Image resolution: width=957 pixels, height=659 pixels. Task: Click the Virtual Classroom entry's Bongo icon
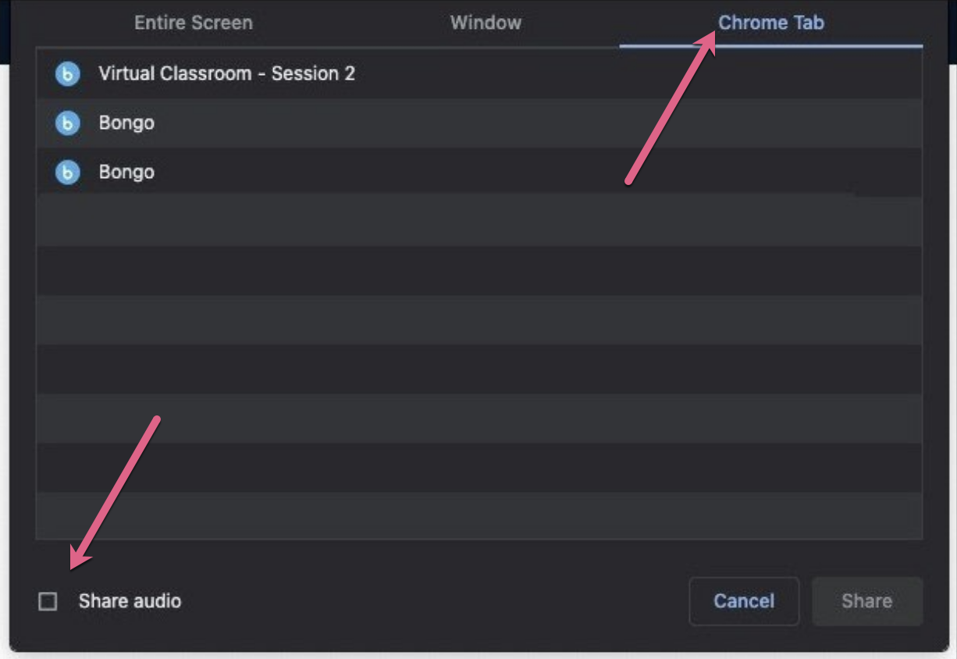[x=67, y=74]
